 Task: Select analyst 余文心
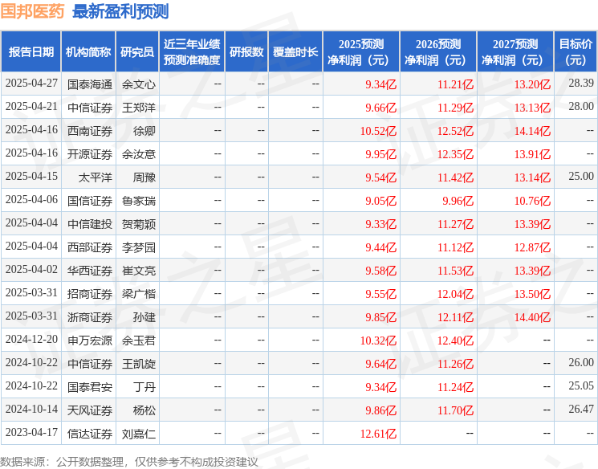[138, 84]
